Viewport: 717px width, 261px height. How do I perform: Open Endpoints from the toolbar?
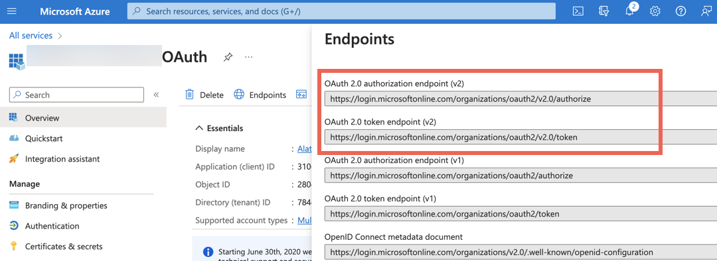(x=260, y=95)
